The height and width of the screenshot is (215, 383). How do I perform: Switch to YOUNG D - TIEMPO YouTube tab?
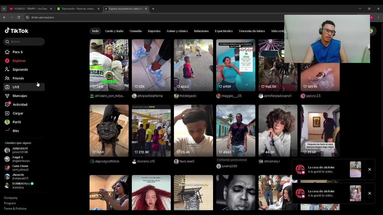coord(31,9)
